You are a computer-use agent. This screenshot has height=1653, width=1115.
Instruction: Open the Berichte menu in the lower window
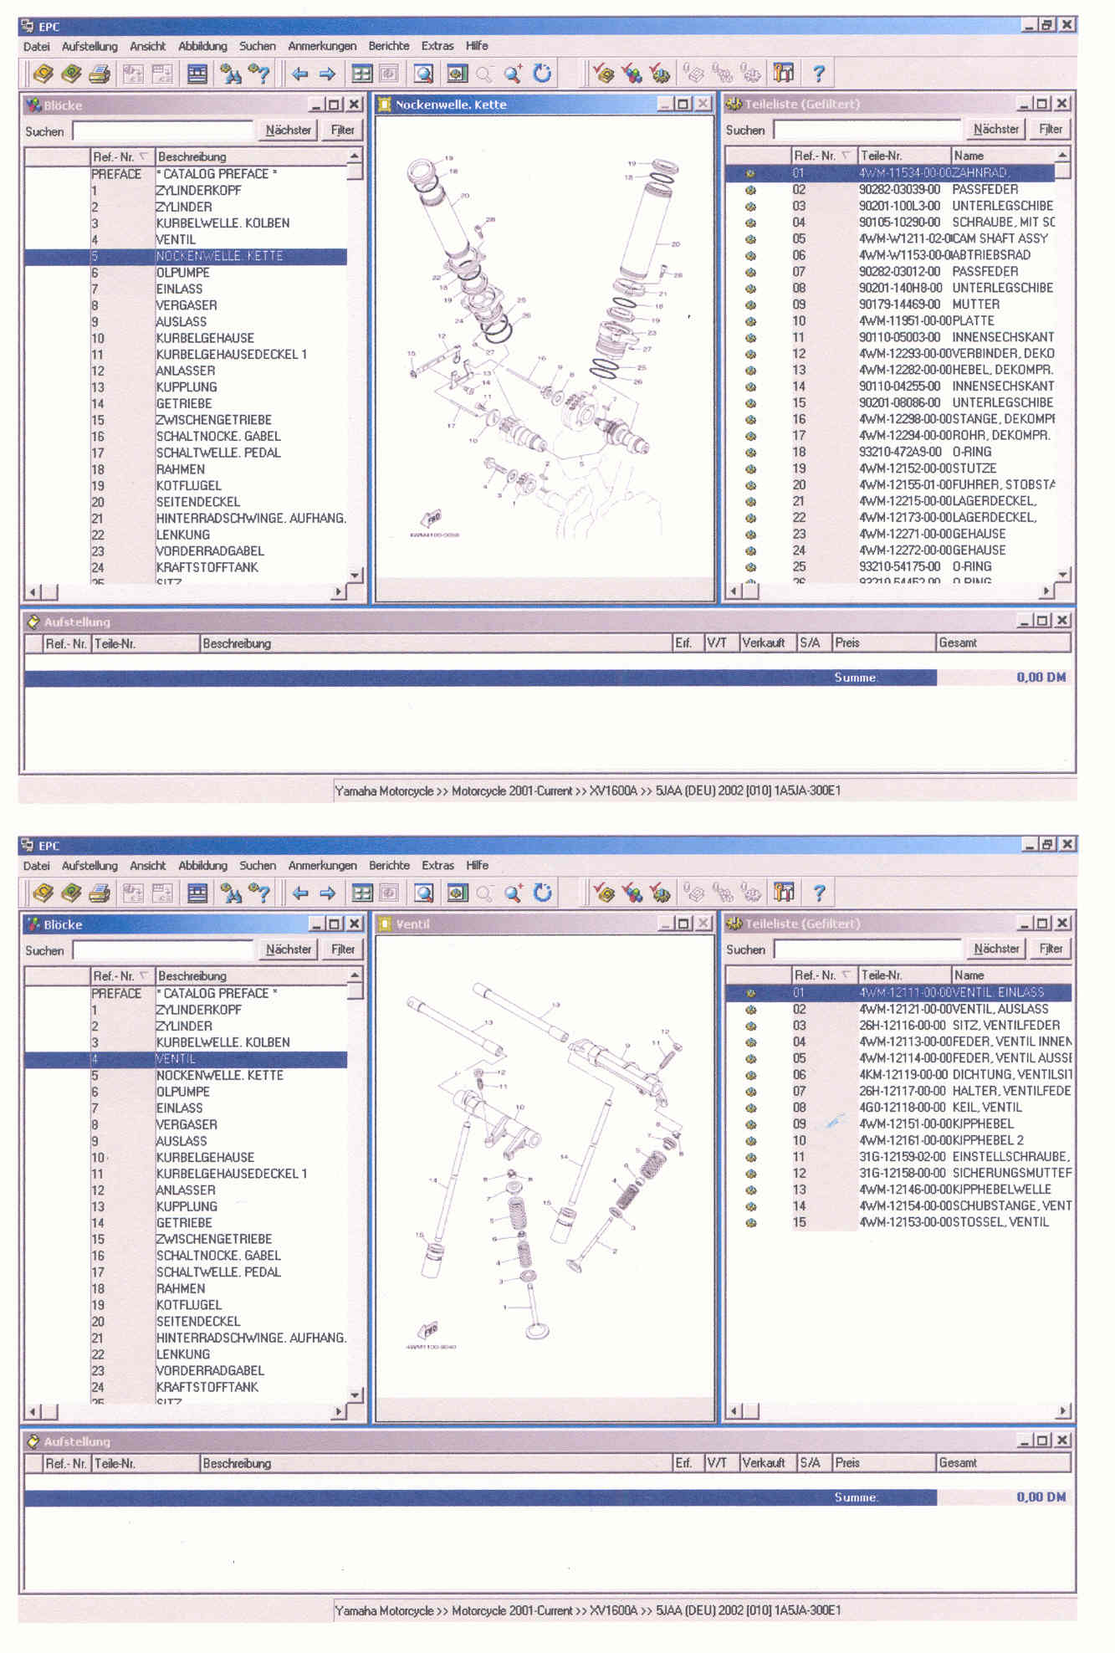pos(389,865)
